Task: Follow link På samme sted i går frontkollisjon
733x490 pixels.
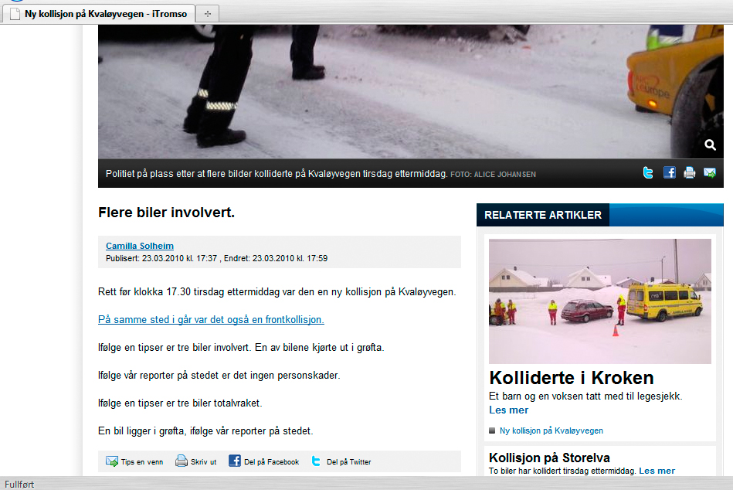Action: click(x=212, y=320)
